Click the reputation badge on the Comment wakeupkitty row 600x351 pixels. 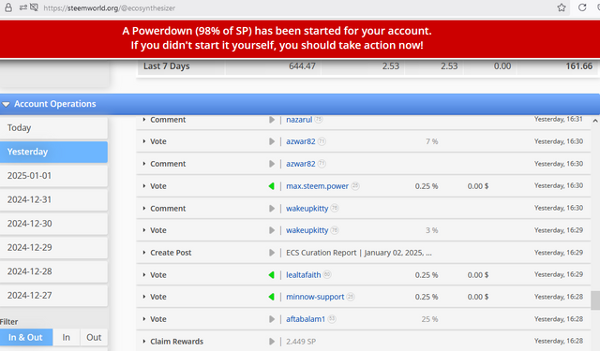pos(335,208)
